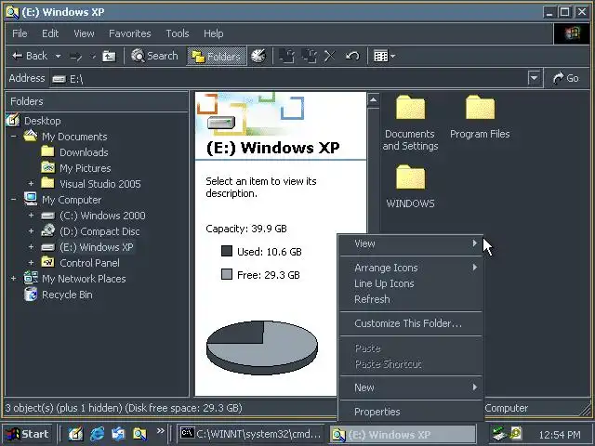The height and width of the screenshot is (446, 595).
Task: Select the (D:) Compact Disc drive icon
Action: pos(48,230)
